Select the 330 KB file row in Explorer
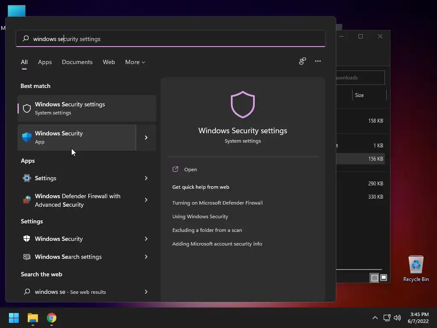The height and width of the screenshot is (328, 437). tap(360, 196)
